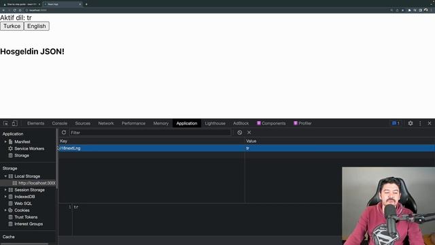Screen dimensions: 435x245
Task: Open the React Profiler tab
Action: pos(302,123)
